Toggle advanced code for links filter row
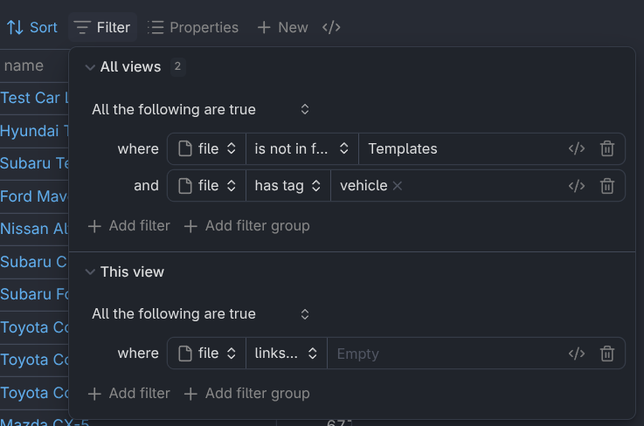The width and height of the screenshot is (644, 426). [x=577, y=354]
